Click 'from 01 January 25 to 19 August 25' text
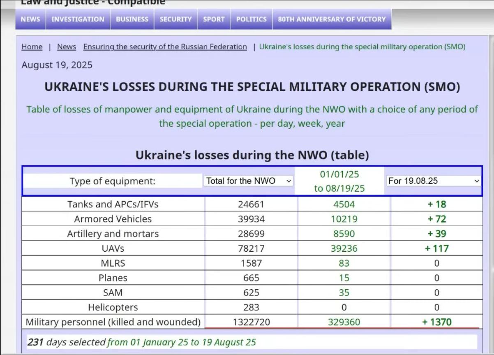 (x=181, y=342)
